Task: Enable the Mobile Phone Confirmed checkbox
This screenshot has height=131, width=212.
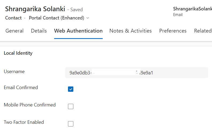Action: pyautogui.click(x=71, y=106)
